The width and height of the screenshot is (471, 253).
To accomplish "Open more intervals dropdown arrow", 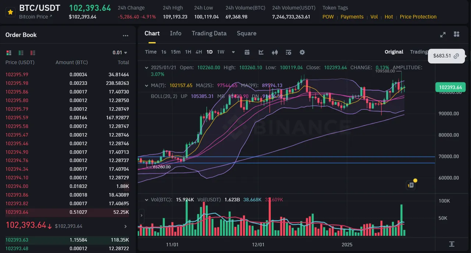I will point(233,52).
